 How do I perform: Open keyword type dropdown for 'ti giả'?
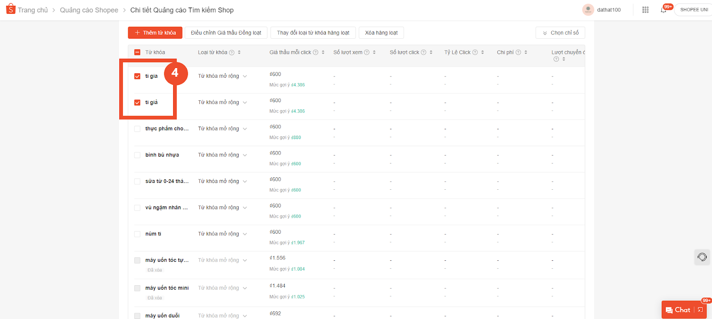click(222, 102)
